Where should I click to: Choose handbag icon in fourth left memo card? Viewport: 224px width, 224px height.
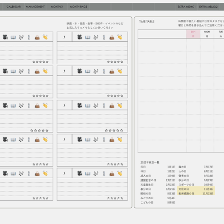click(37, 140)
